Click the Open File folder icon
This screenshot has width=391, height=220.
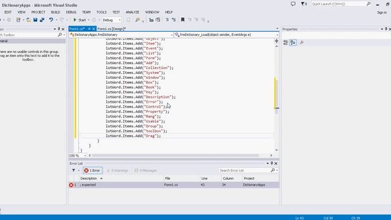coord(29,20)
